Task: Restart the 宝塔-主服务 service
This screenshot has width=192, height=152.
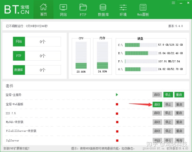Action: 179,95
